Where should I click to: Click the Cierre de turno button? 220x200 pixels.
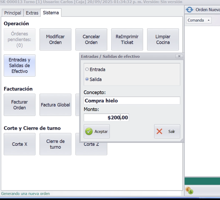point(55,144)
